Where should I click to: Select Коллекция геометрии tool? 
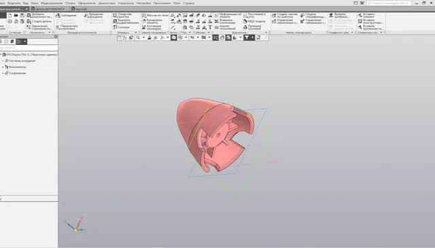[152, 27]
